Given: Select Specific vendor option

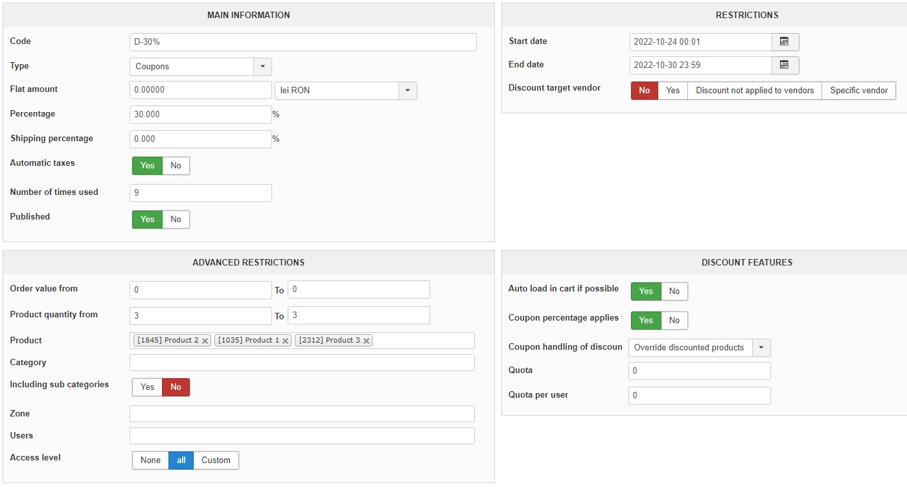Looking at the screenshot, I should click(858, 91).
